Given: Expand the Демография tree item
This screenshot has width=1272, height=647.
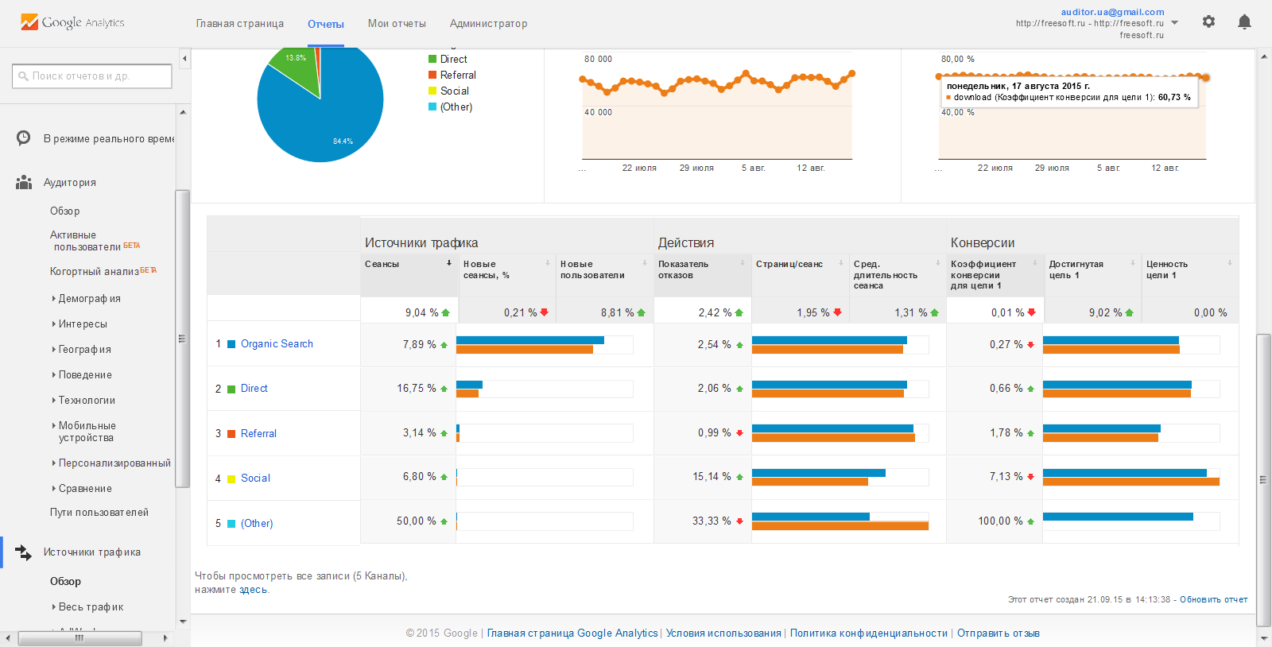Looking at the screenshot, I should (x=89, y=299).
